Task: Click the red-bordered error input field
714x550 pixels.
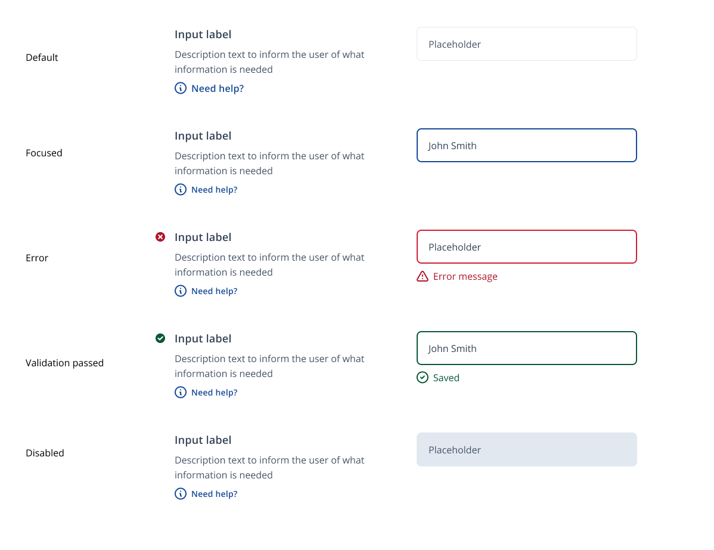Action: 527,247
